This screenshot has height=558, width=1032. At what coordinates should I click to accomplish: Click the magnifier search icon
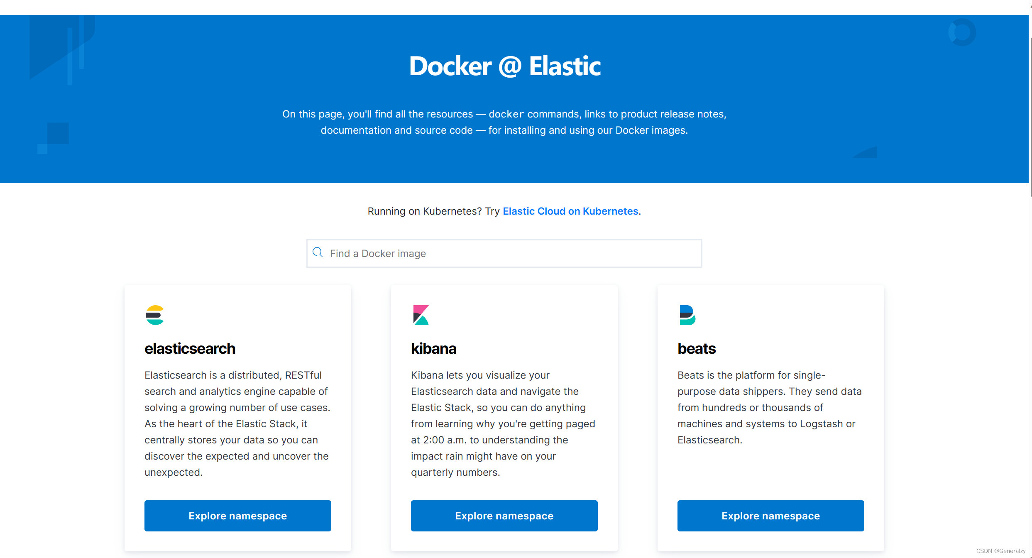(x=318, y=252)
